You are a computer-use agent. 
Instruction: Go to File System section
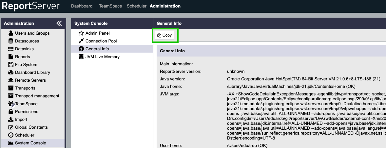coord(26,65)
